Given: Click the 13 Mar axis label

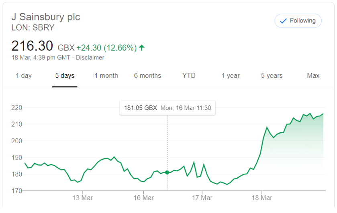Looking at the screenshot, I should (x=82, y=198).
